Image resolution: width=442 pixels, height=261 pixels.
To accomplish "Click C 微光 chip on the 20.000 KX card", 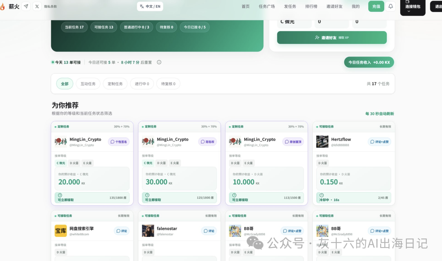I will tap(61, 163).
